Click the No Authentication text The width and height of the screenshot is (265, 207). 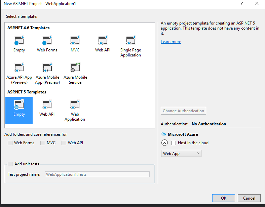209,124
